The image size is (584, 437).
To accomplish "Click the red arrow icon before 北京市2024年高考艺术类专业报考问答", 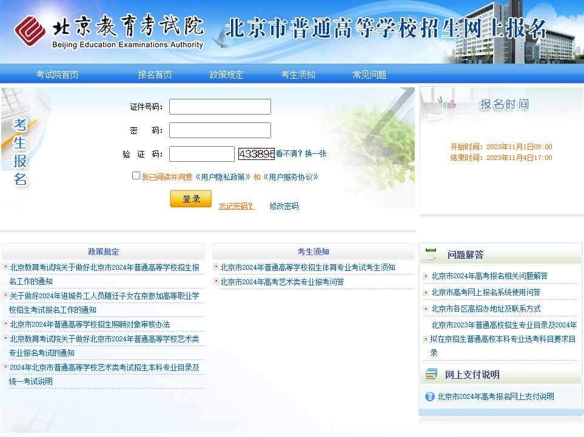I will pyautogui.click(x=216, y=282).
